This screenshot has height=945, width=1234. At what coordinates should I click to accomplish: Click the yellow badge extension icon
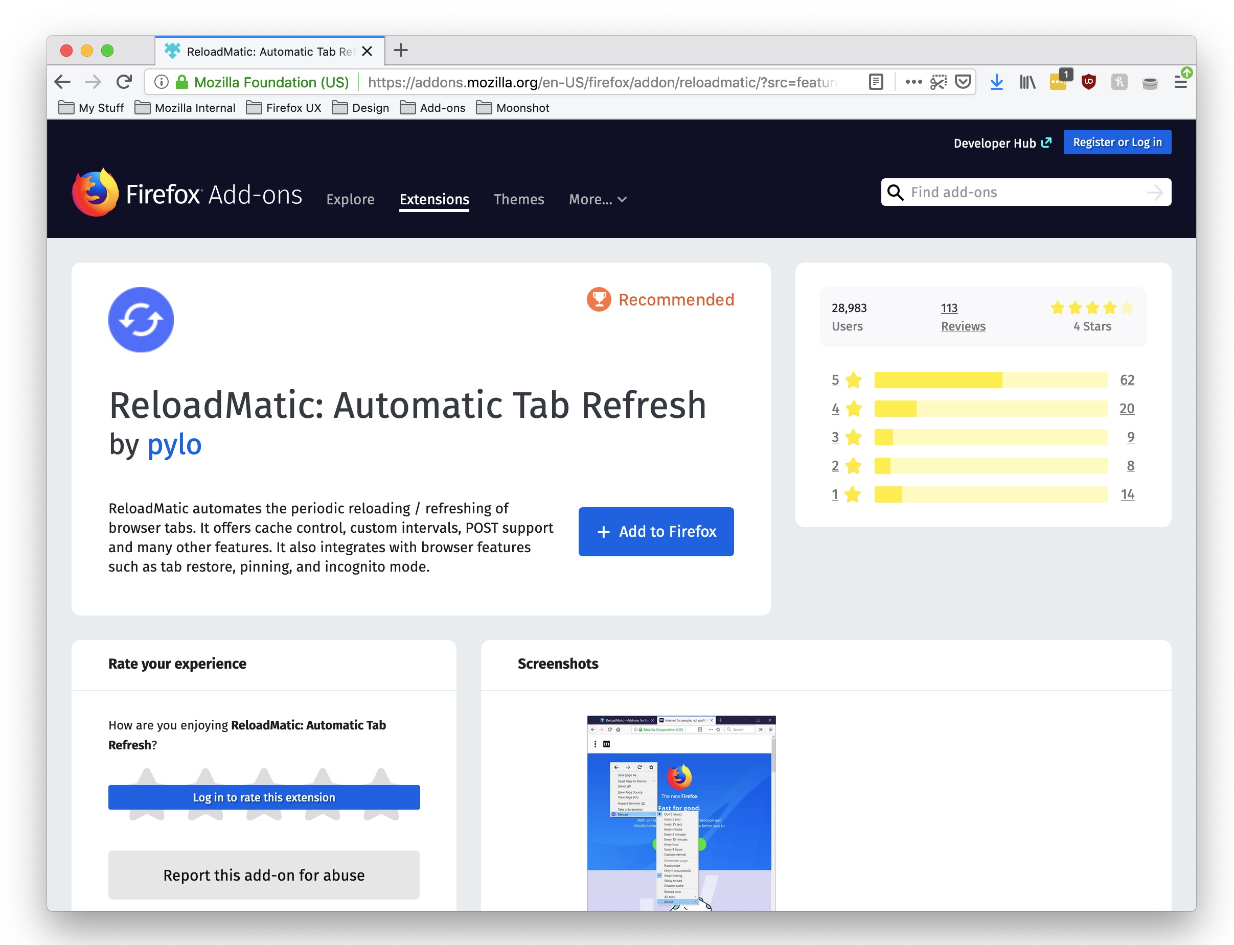tap(1058, 82)
